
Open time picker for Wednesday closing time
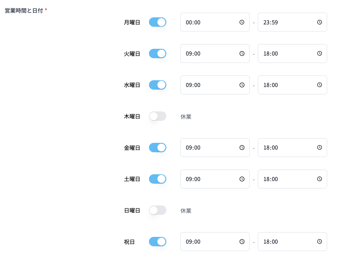pyautogui.click(x=319, y=85)
